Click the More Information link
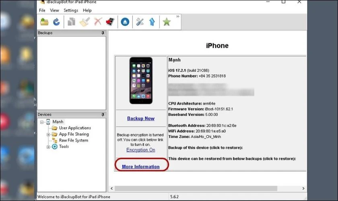The width and height of the screenshot is (338, 201). coord(141,167)
